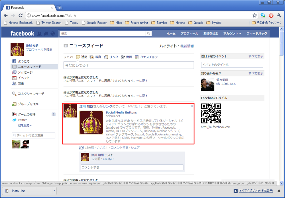Click すべて表示 for 知り合いかも
This screenshot has height=198, width=285.
click(x=256, y=73)
